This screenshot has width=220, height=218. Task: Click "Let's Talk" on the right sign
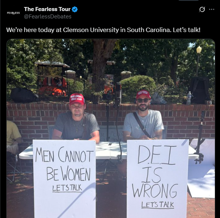[158, 205]
